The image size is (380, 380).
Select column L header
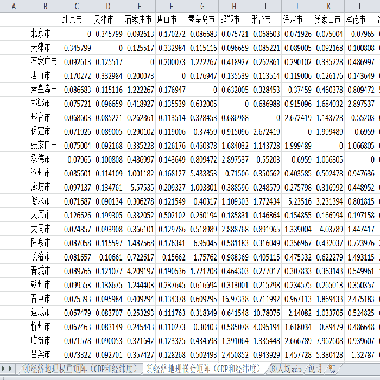click(360, 6)
